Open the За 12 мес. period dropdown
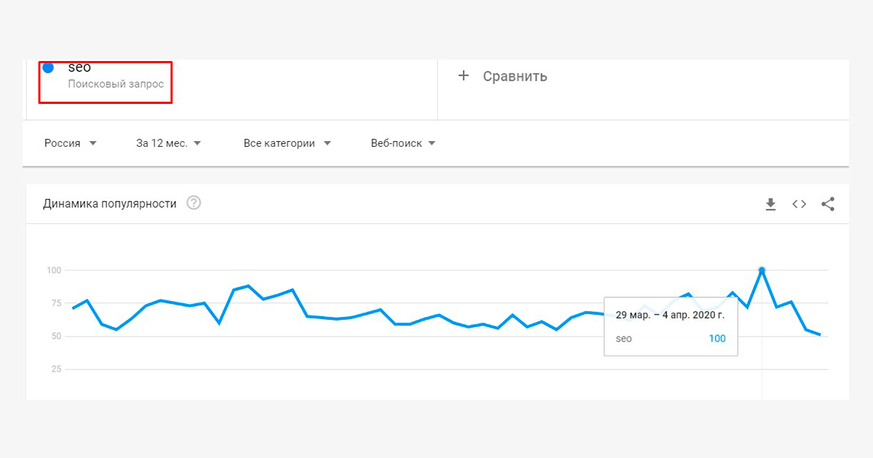 coord(169,143)
